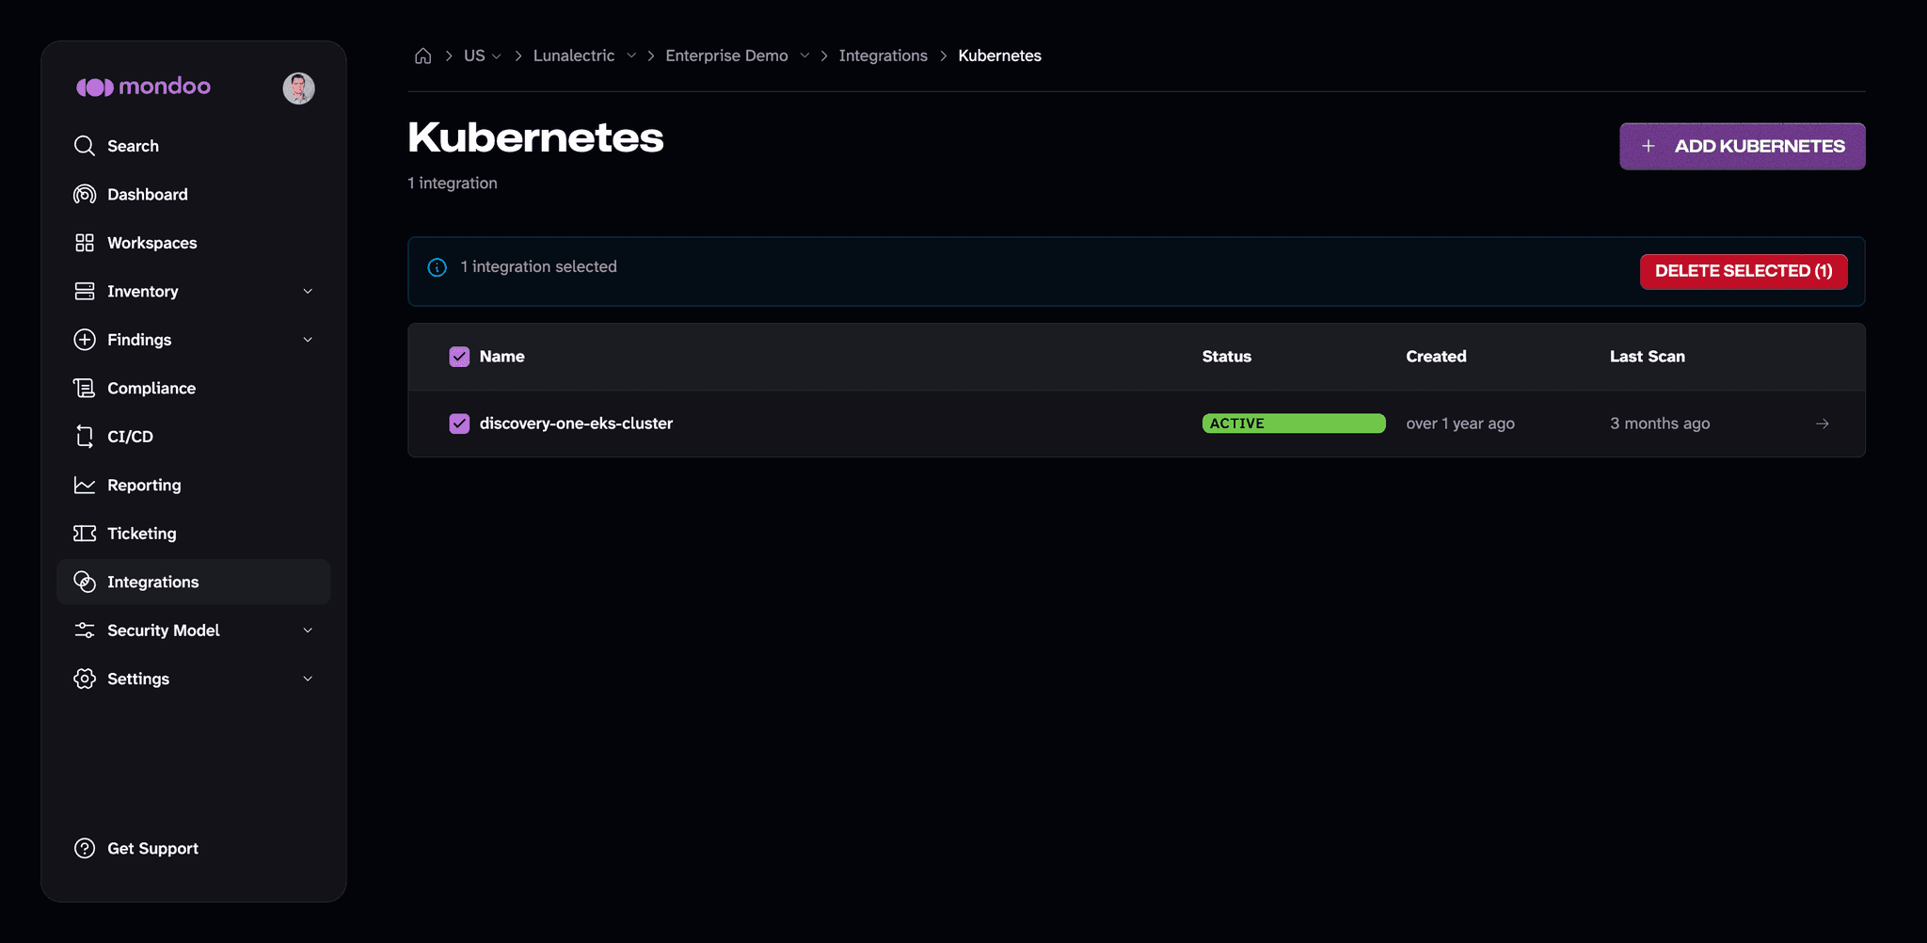The height and width of the screenshot is (943, 1927).
Task: Click the Created column header
Action: click(1436, 357)
